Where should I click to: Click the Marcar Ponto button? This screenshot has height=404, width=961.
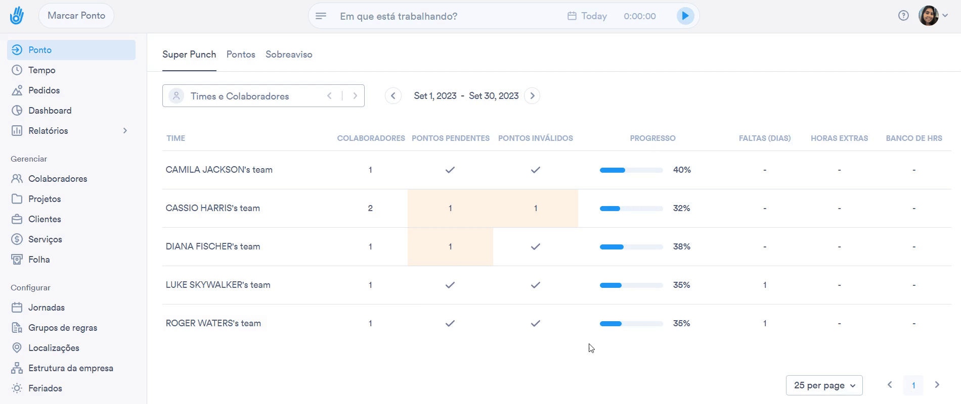(76, 16)
